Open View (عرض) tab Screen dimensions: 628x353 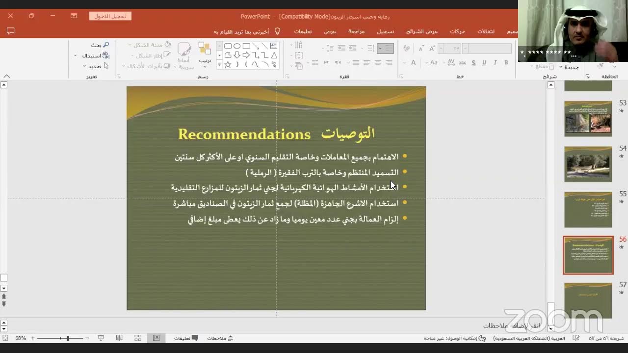pos(330,31)
